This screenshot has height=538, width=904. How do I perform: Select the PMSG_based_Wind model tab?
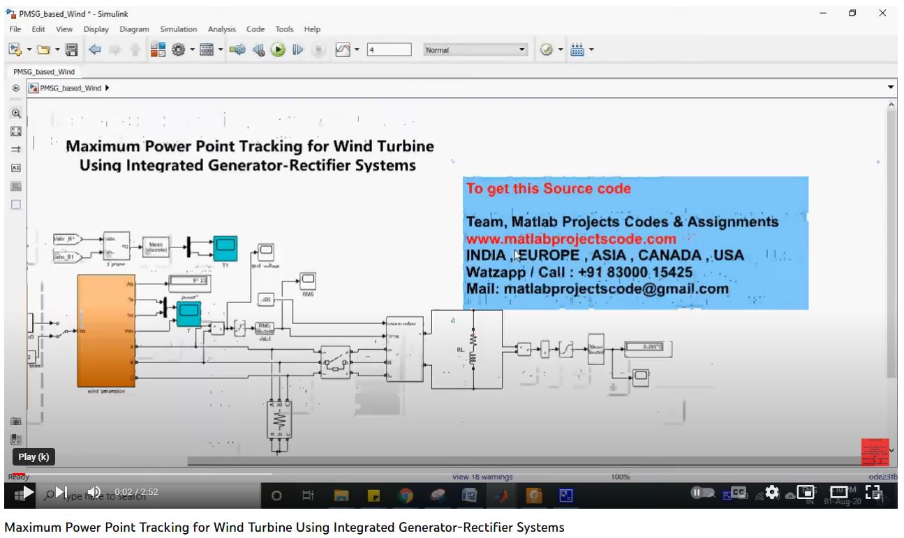pyautogui.click(x=44, y=71)
